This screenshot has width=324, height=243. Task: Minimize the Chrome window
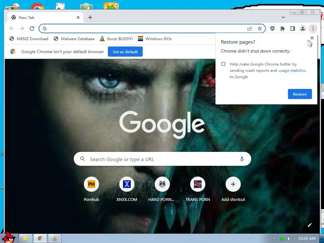point(294,12)
